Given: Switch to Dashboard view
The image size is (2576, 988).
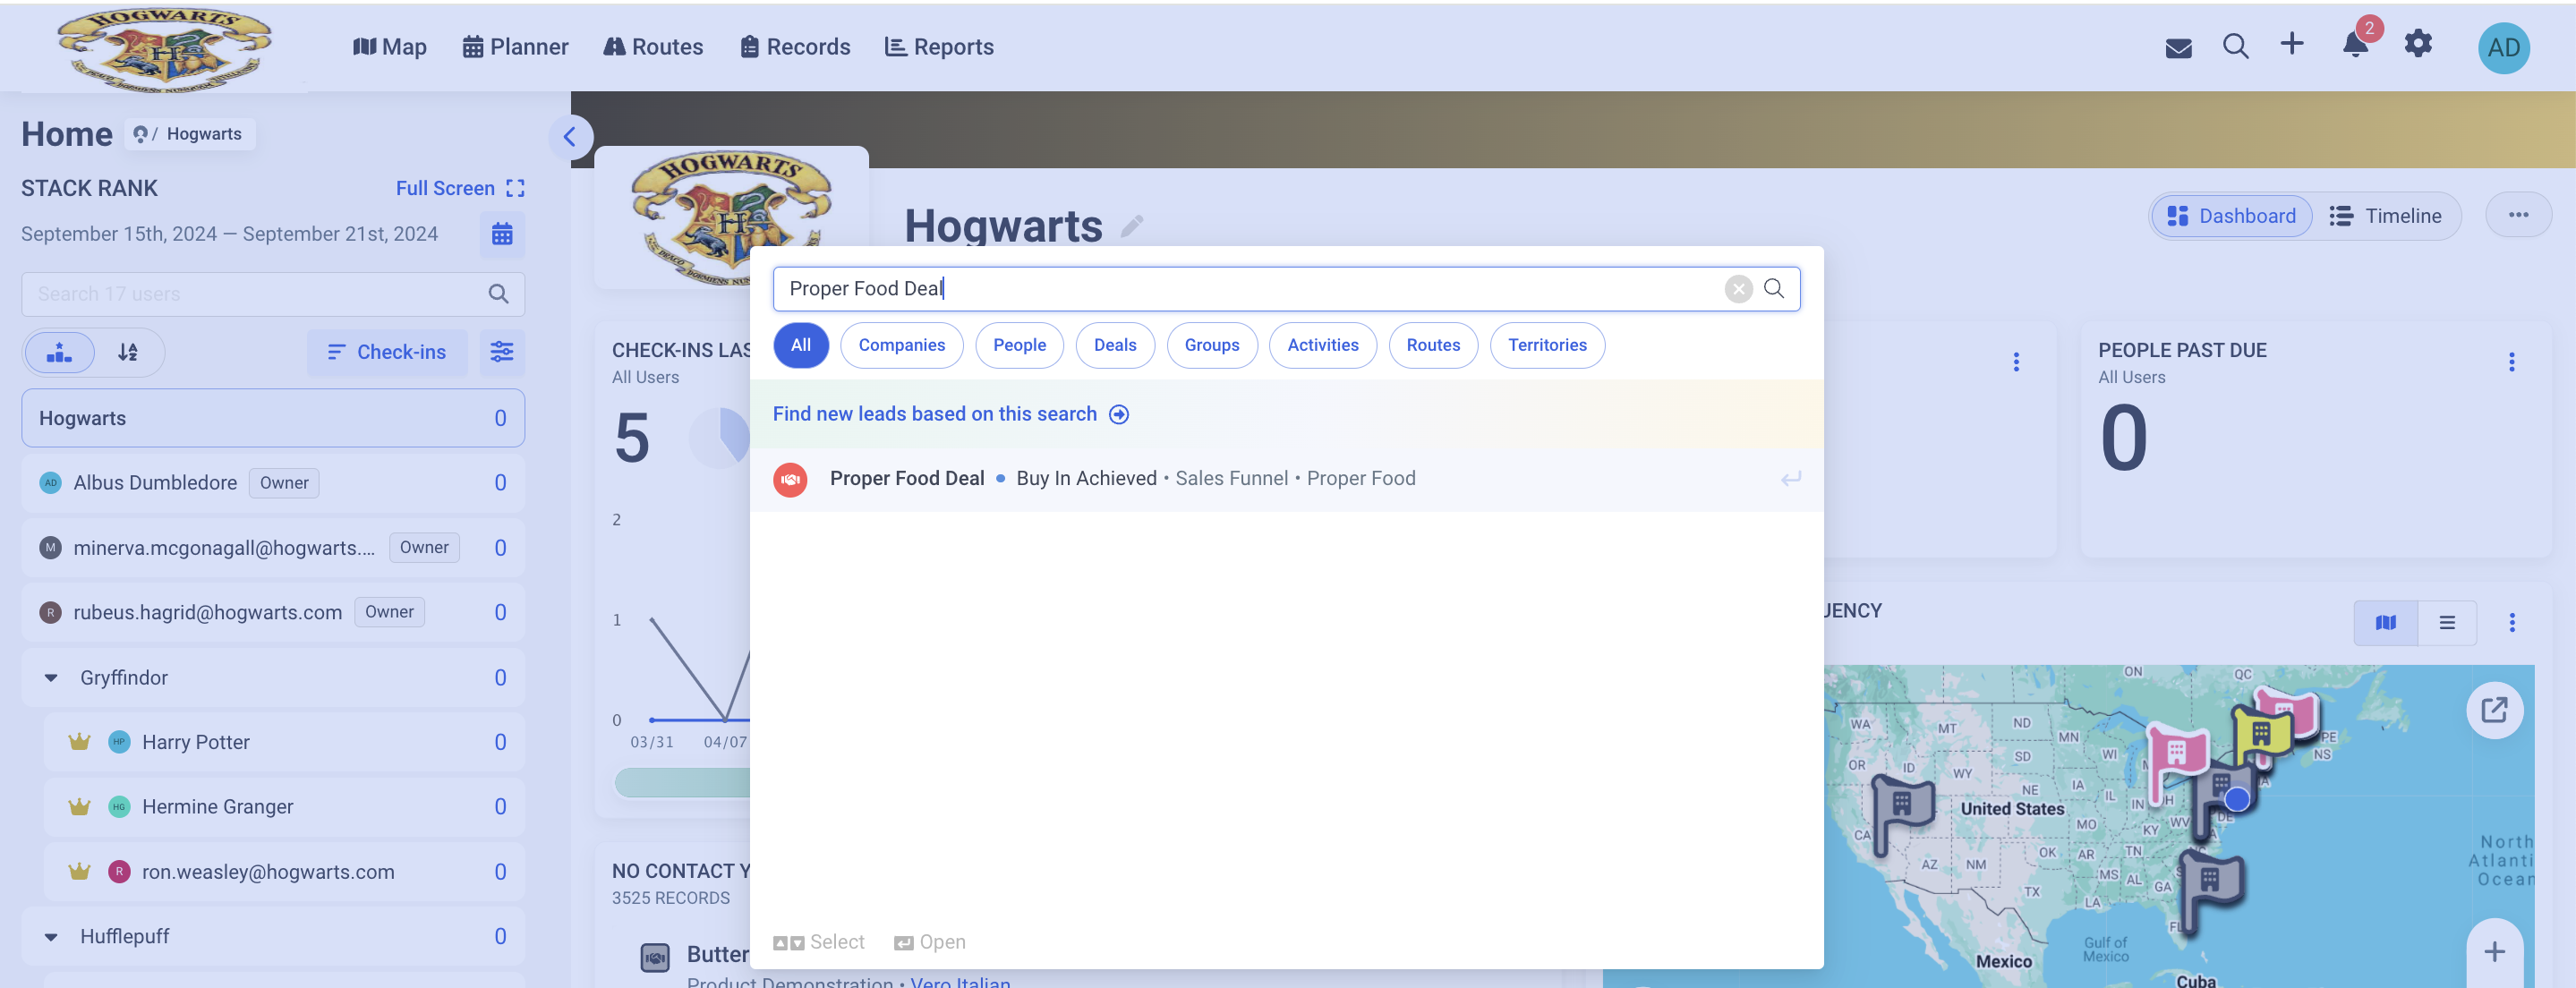Looking at the screenshot, I should pos(2231,216).
